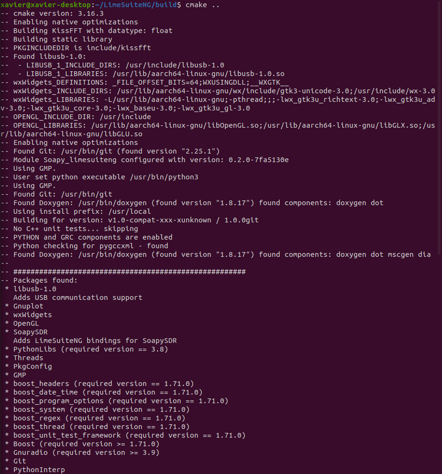Image resolution: width=442 pixels, height=474 pixels.
Task: Click the Gnuplot package entry
Action: tap(28, 306)
